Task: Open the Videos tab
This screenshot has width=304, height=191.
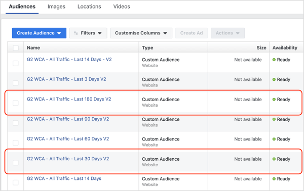Action: pos(122,7)
